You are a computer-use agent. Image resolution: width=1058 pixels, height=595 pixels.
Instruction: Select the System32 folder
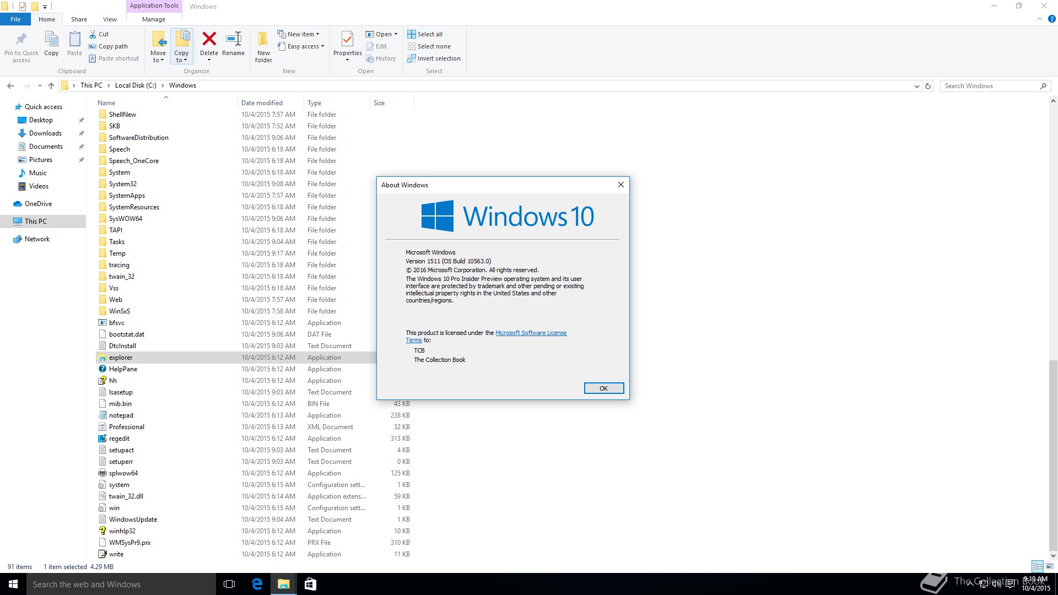coord(122,184)
